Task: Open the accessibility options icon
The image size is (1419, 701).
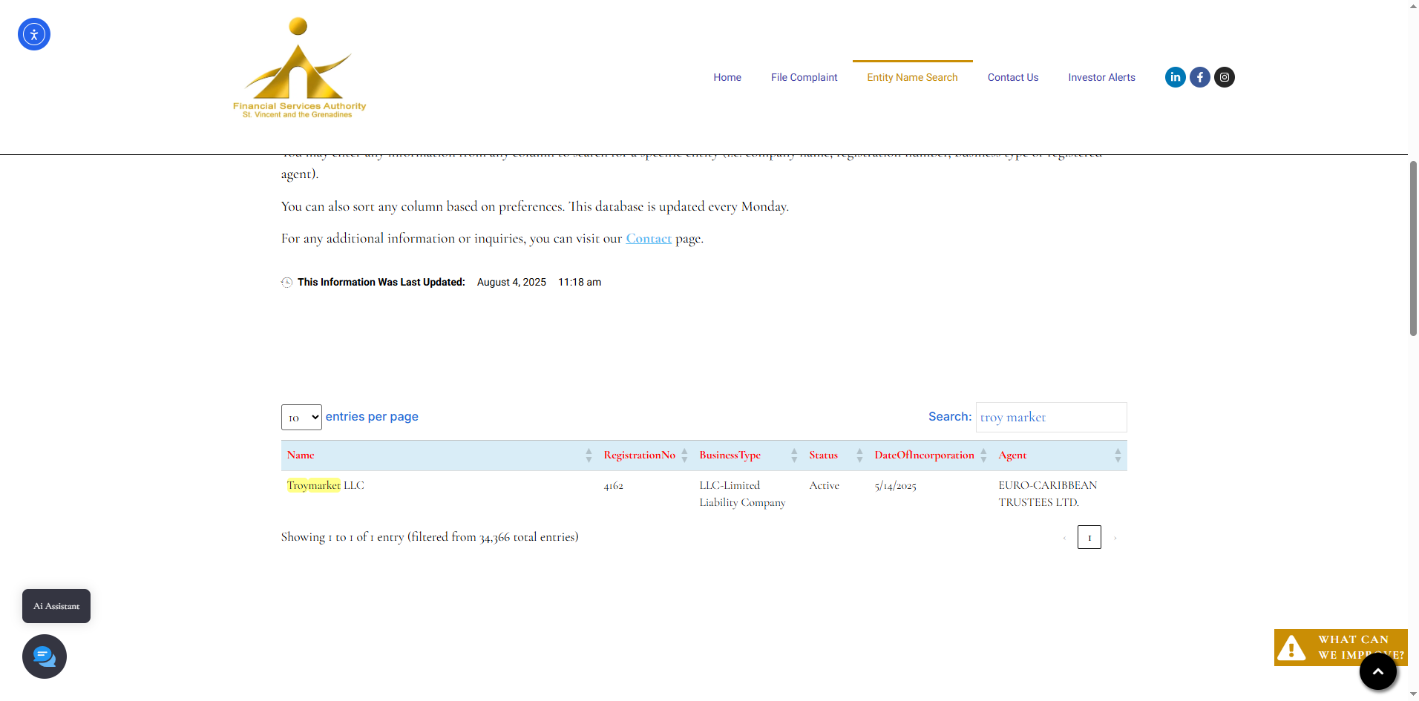Action: tap(34, 34)
